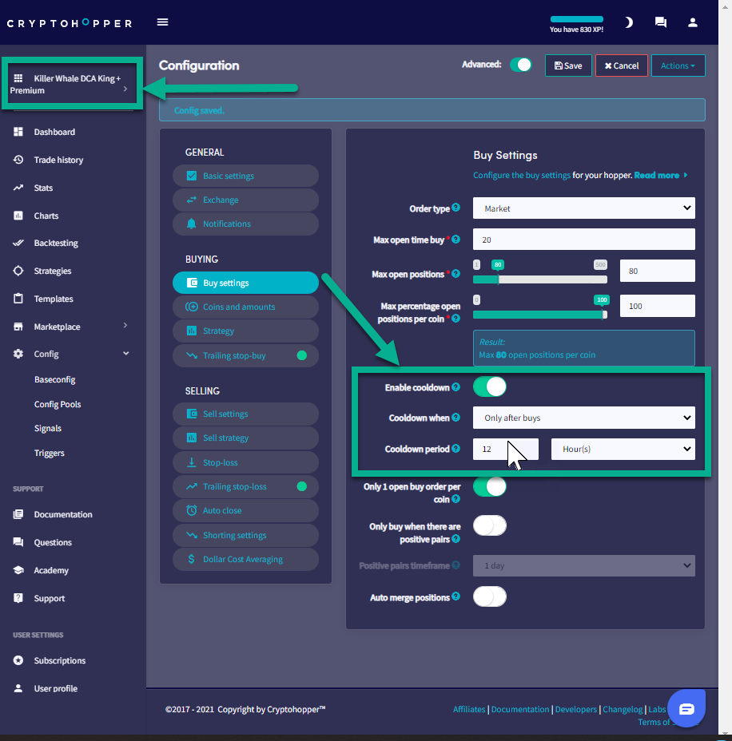Click the Stats trend icon
This screenshot has height=741, width=732.
tap(18, 188)
